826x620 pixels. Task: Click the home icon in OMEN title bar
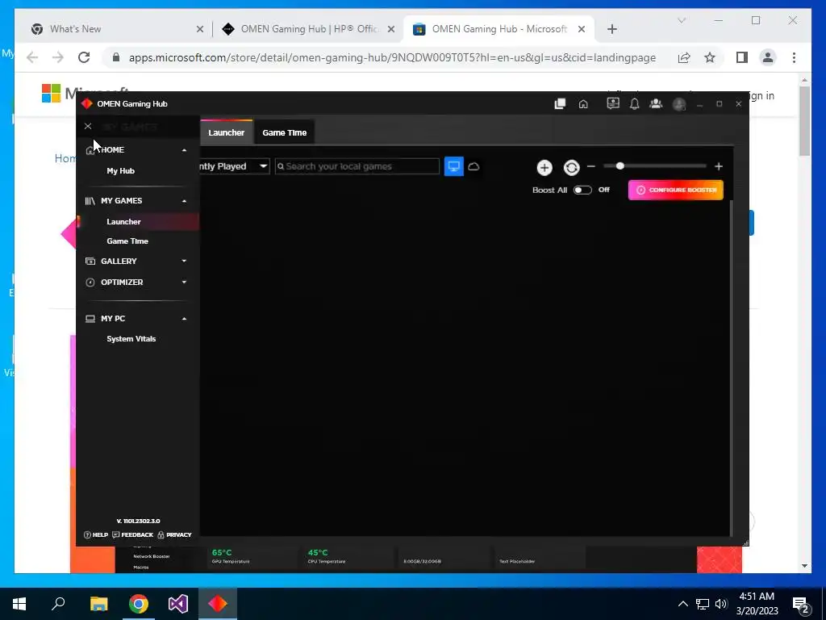tap(583, 104)
